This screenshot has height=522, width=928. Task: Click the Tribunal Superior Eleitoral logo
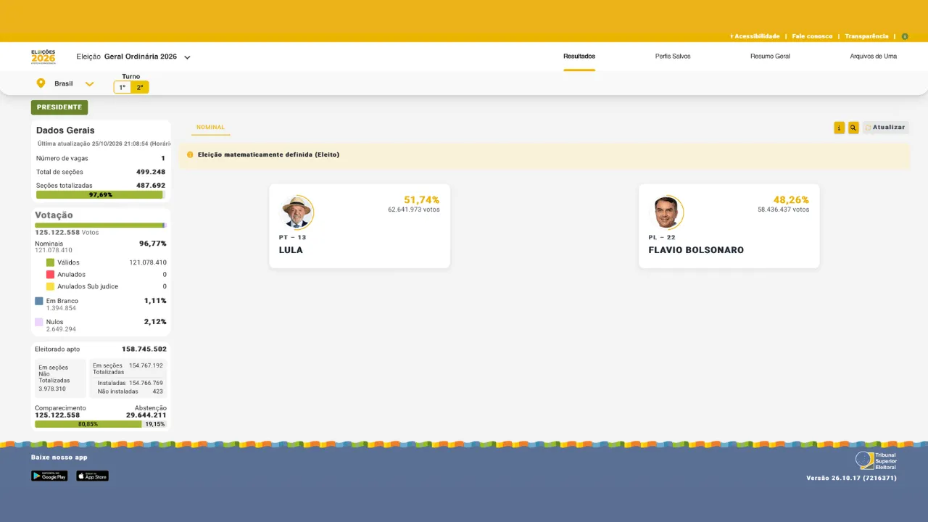[876, 461]
